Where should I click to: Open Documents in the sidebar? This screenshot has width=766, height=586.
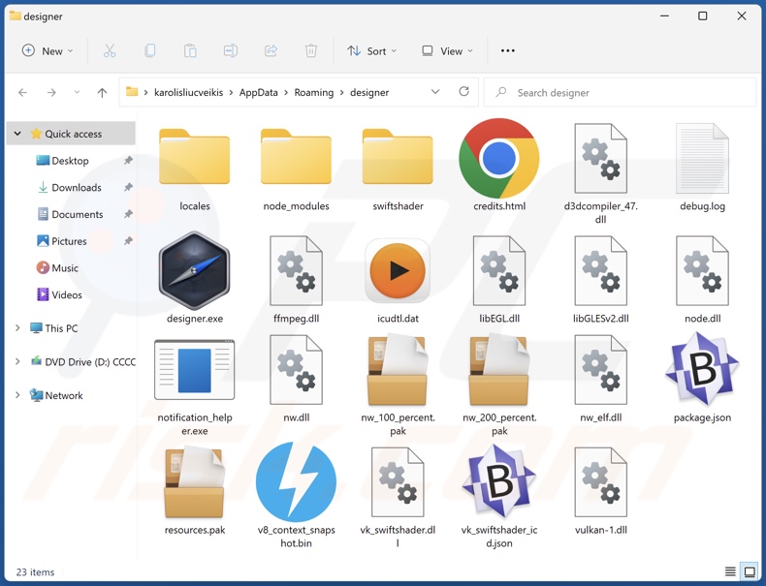click(x=78, y=214)
